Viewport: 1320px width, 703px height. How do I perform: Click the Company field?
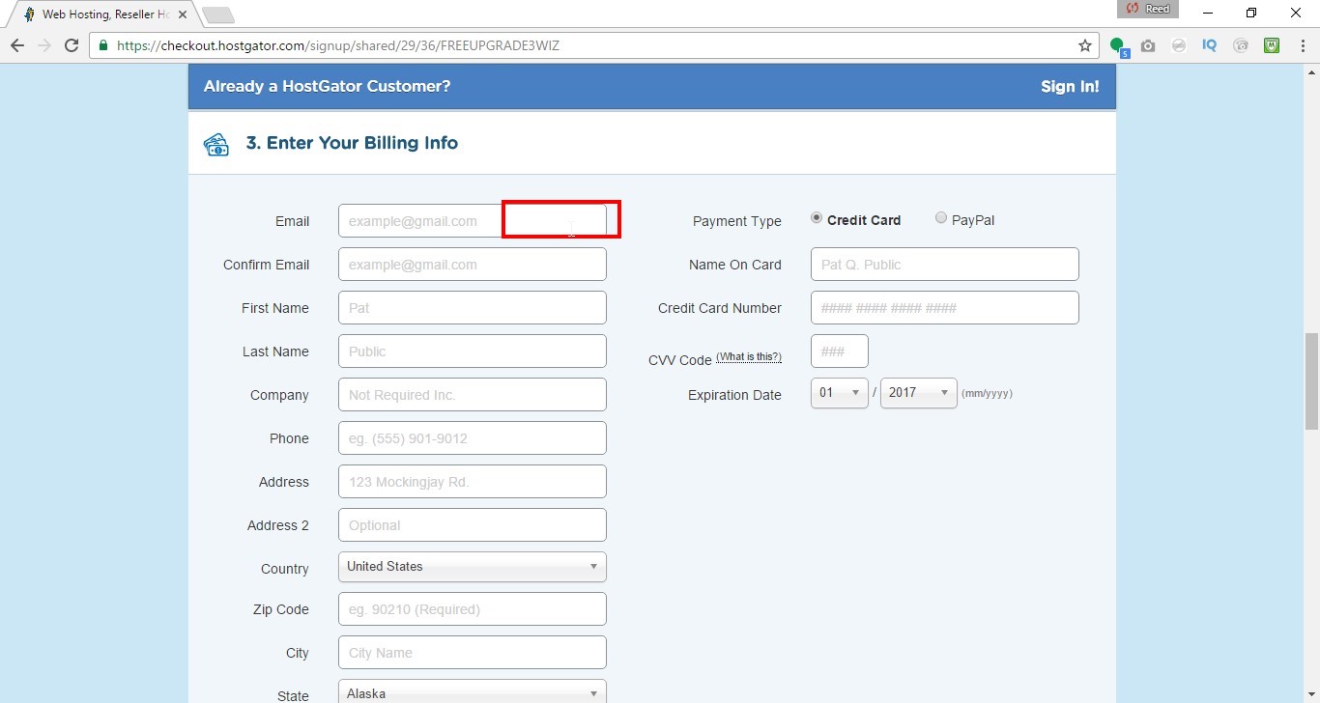(x=473, y=395)
